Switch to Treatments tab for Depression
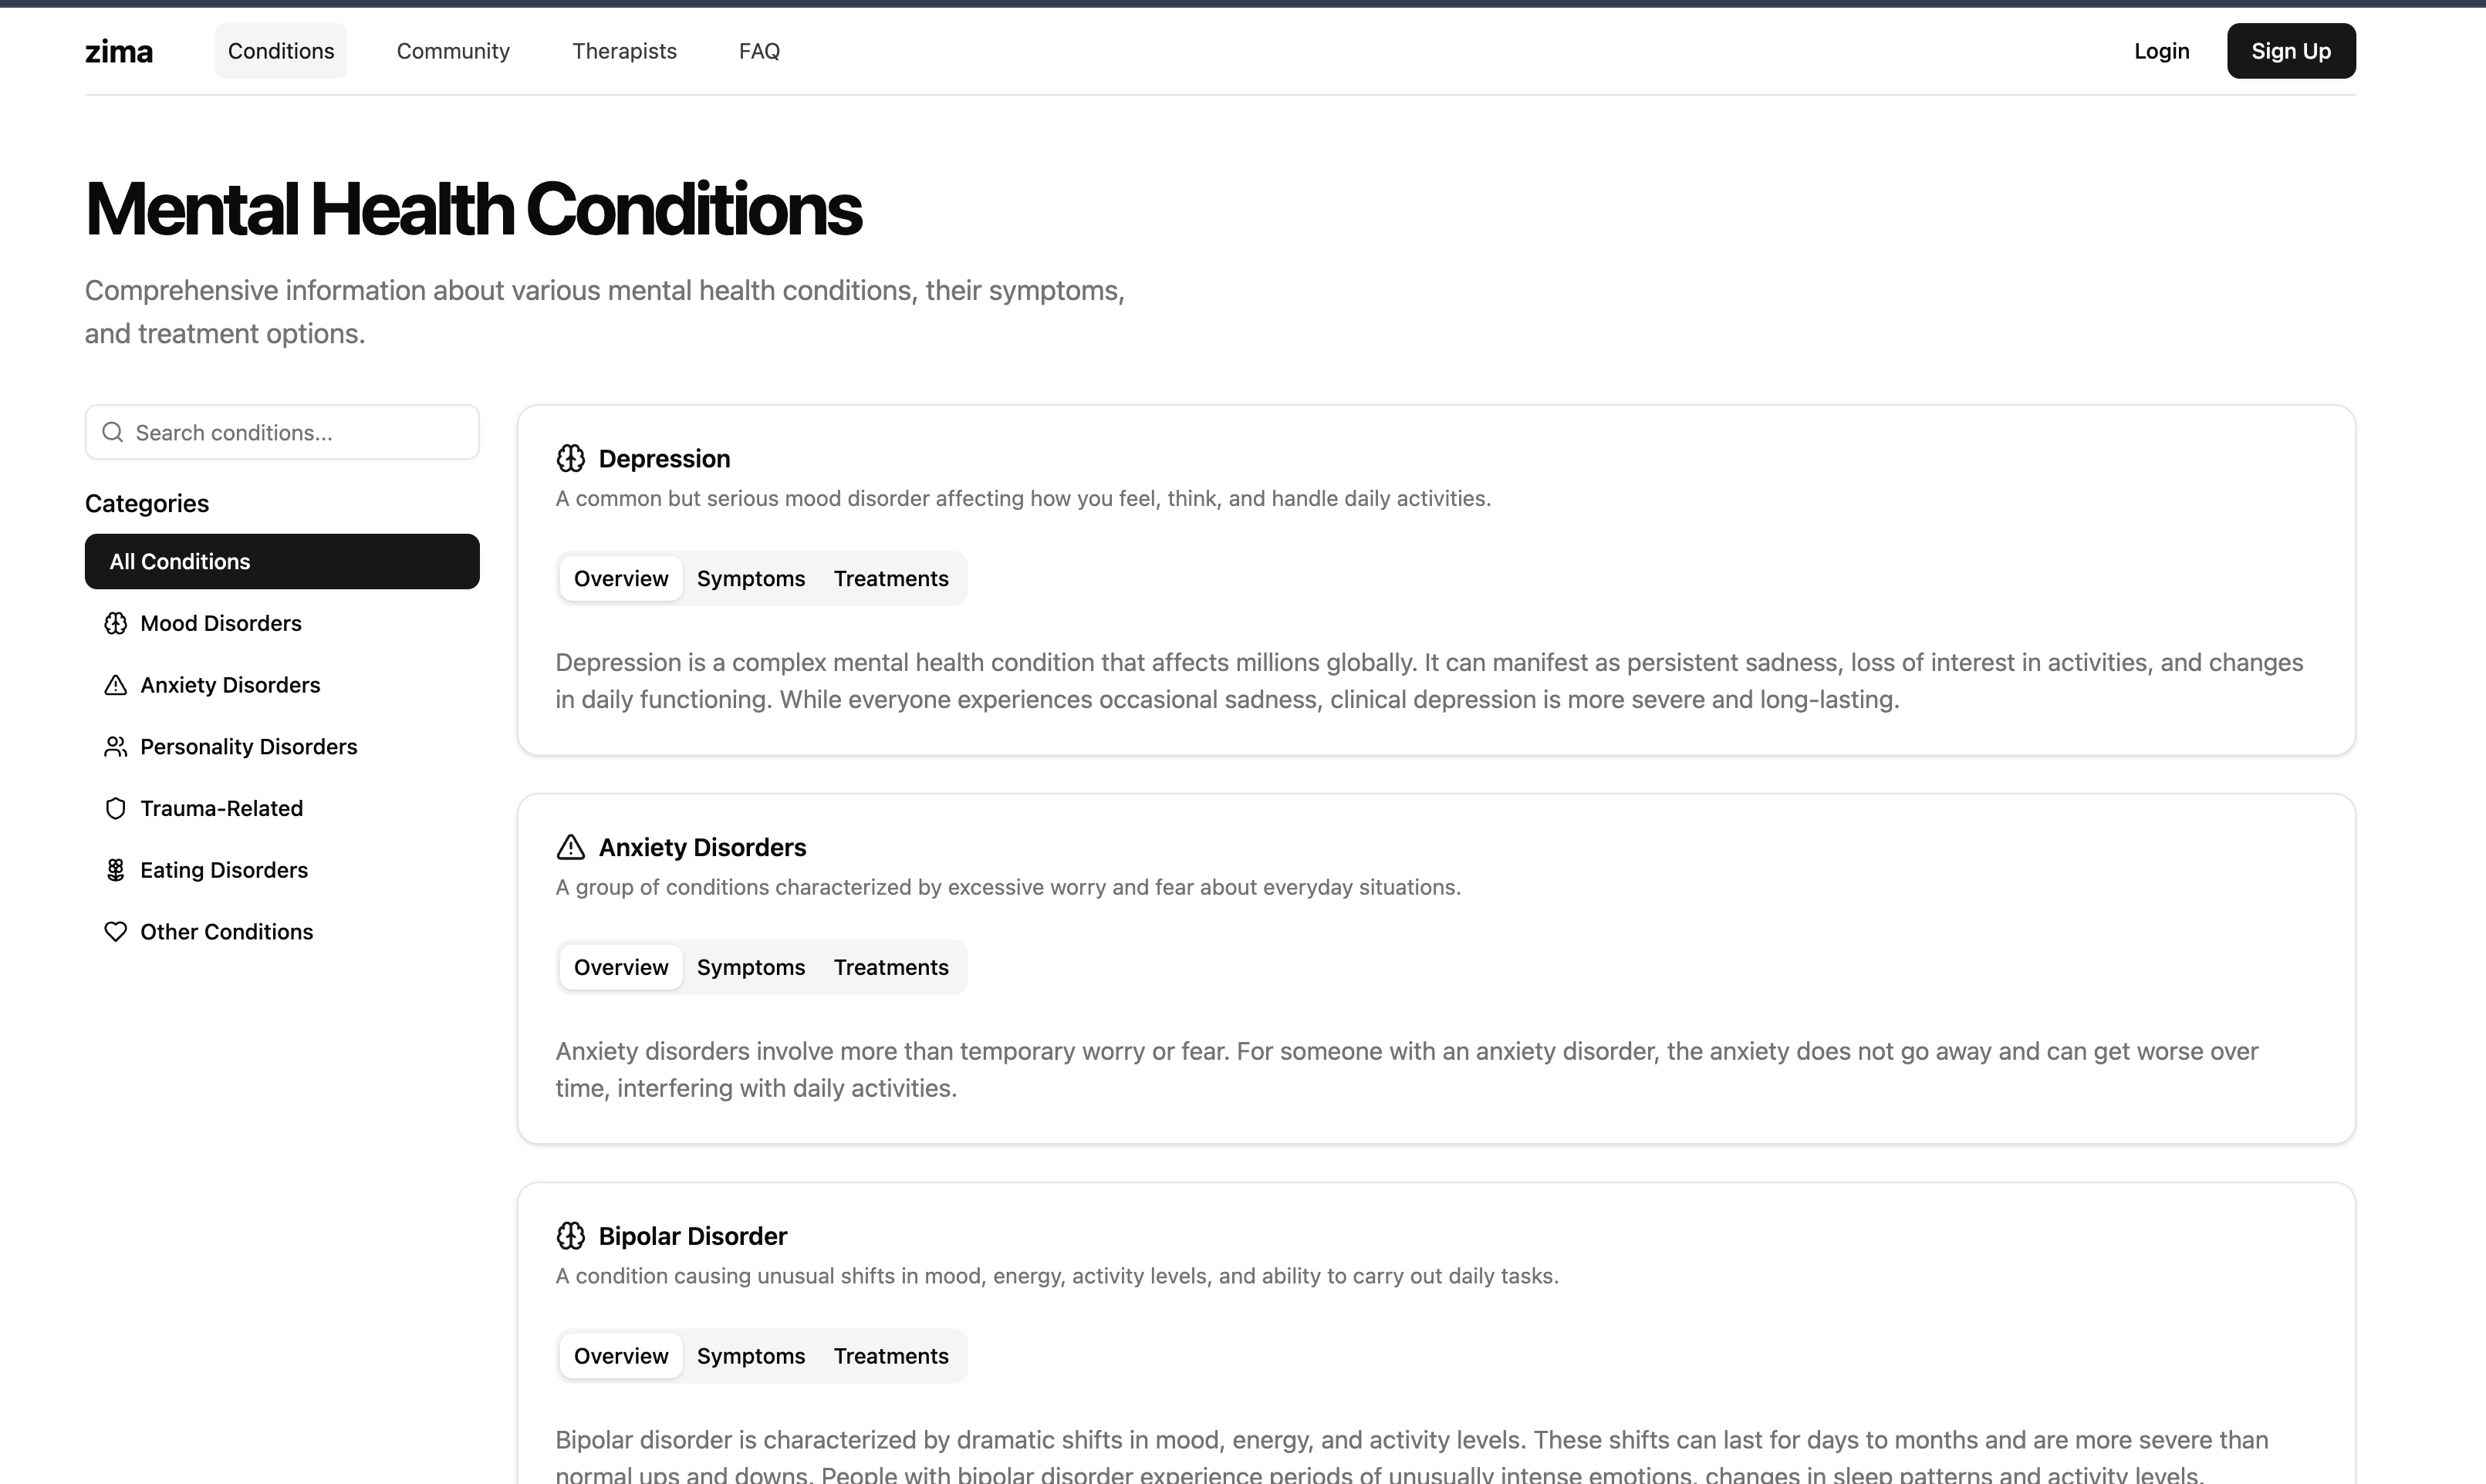The height and width of the screenshot is (1484, 2486). 890,579
